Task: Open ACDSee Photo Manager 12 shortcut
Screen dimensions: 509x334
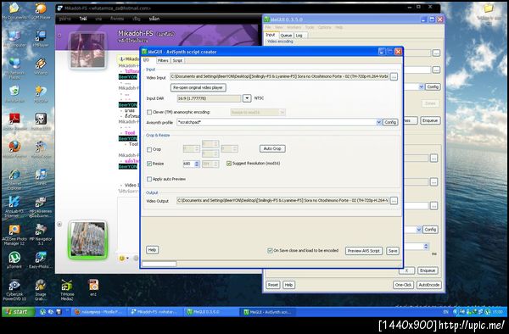Action: pyautogui.click(x=14, y=234)
